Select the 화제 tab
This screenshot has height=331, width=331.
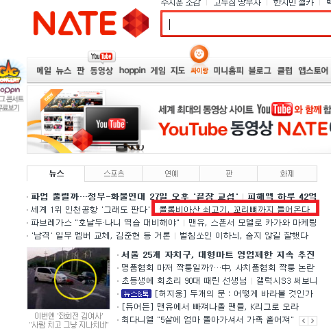(287, 174)
